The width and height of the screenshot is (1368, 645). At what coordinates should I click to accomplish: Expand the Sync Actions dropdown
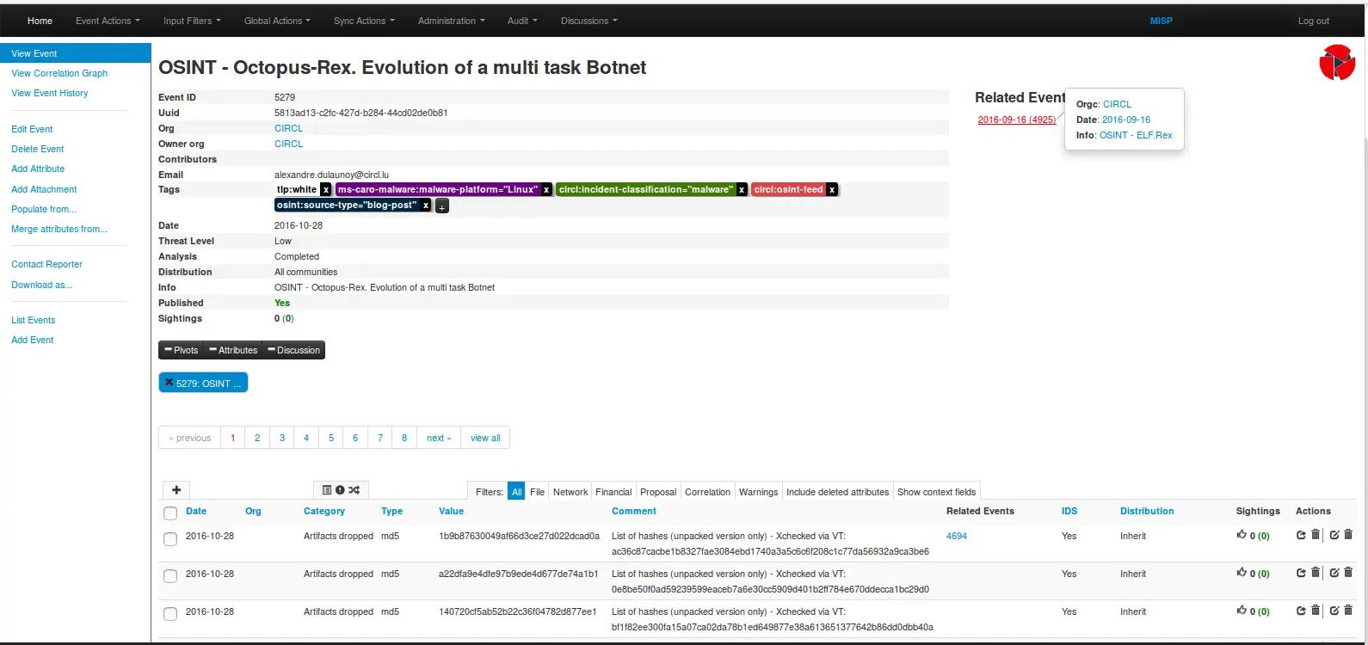pos(364,21)
